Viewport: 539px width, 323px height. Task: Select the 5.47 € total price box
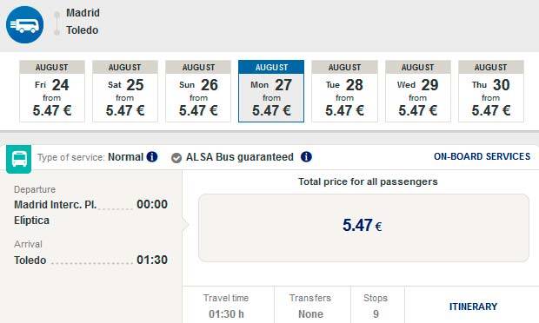click(363, 227)
